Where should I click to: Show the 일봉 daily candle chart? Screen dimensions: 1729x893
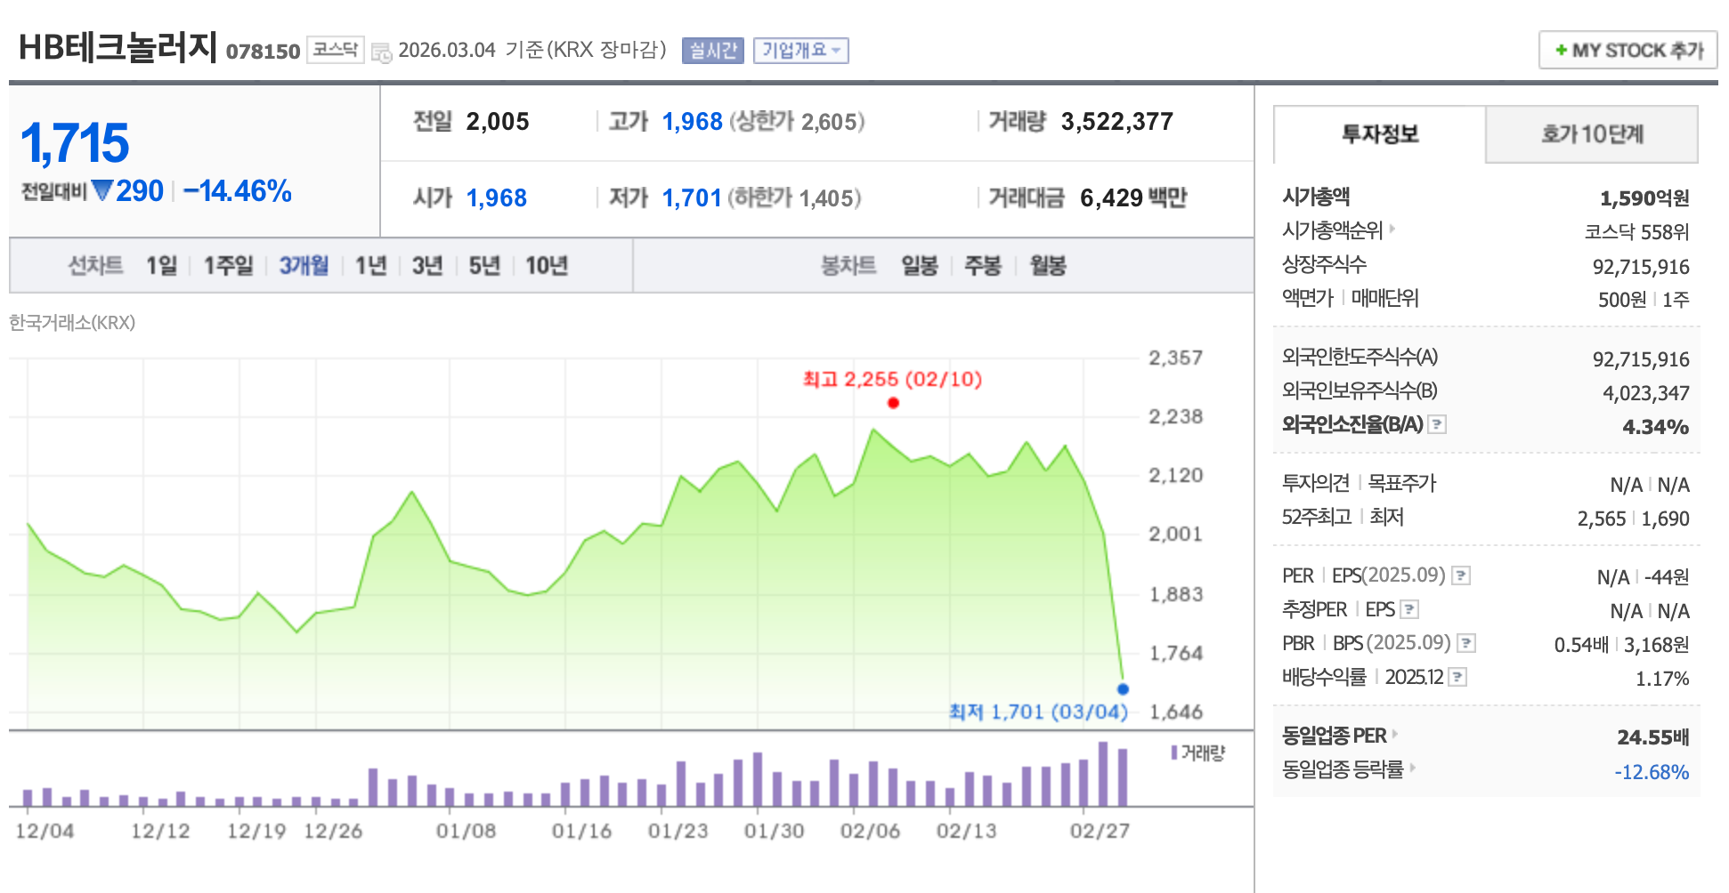pyautogui.click(x=920, y=265)
